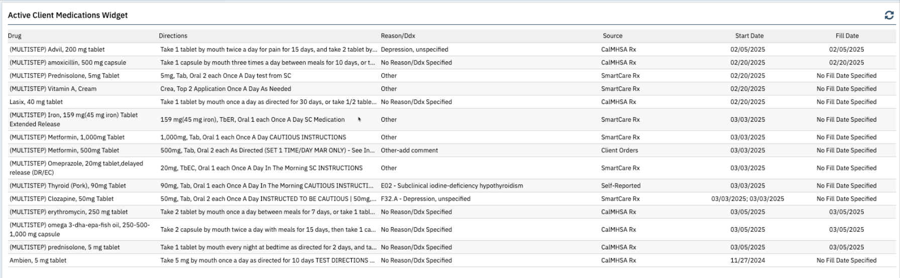Sort by the Drug column header
The height and width of the screenshot is (278, 900).
pyautogui.click(x=15, y=36)
